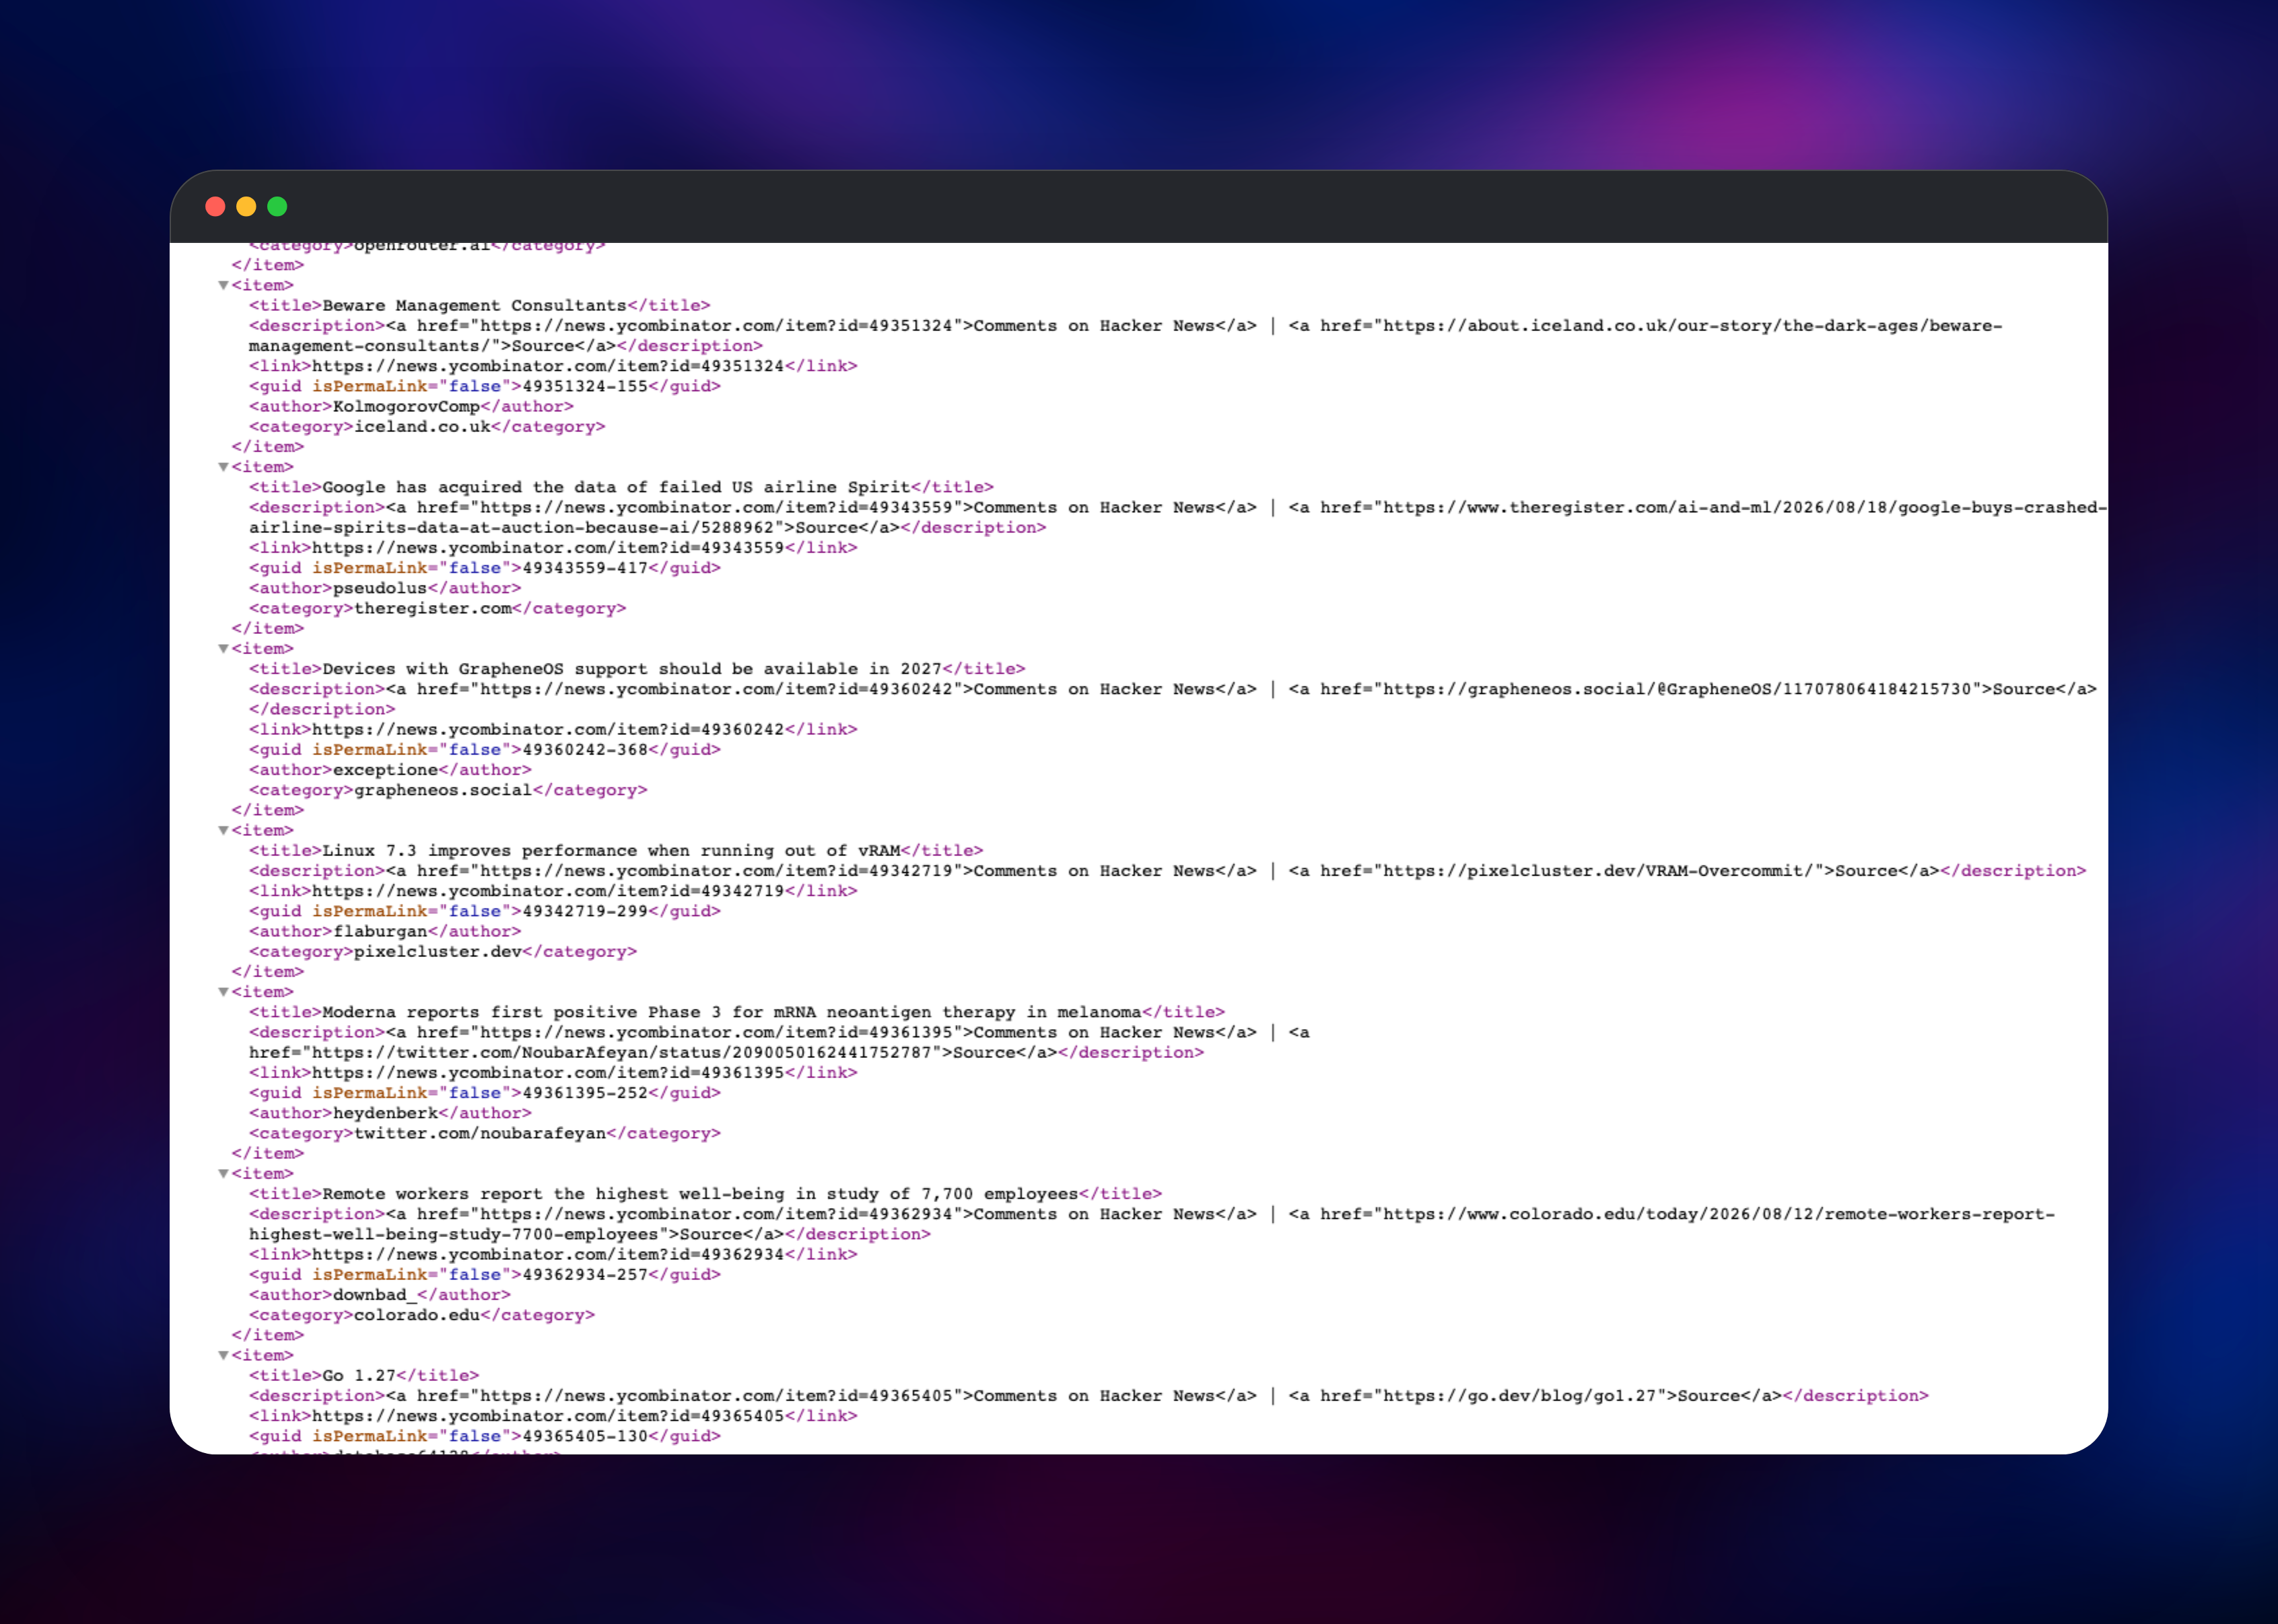Click the guid value 49362934-257
Image resolution: width=2278 pixels, height=1624 pixels.
tap(585, 1275)
